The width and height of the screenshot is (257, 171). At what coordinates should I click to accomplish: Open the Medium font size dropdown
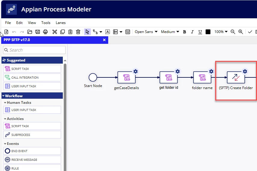click(170, 32)
